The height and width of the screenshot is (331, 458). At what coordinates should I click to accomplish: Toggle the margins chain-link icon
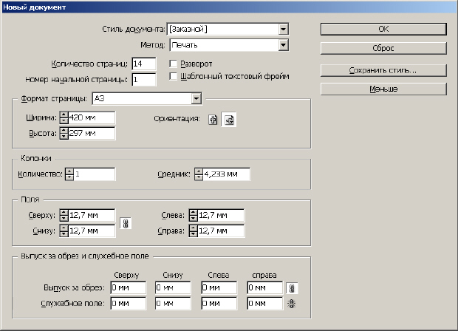pyautogui.click(x=126, y=223)
